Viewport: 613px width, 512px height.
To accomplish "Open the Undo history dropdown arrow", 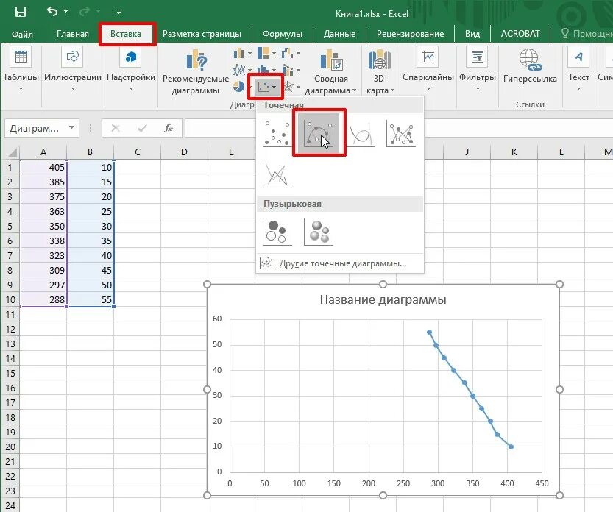I will click(66, 12).
